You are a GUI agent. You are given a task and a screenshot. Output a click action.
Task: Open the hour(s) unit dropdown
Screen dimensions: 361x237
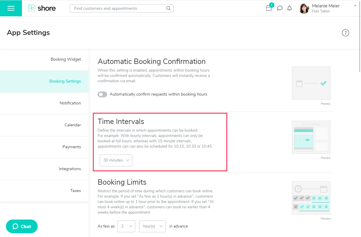coord(152,226)
